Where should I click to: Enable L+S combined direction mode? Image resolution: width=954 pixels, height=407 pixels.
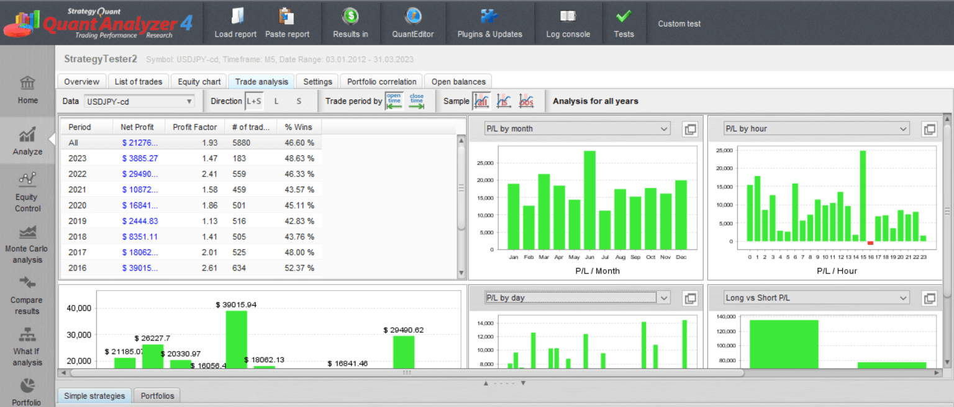pyautogui.click(x=254, y=101)
